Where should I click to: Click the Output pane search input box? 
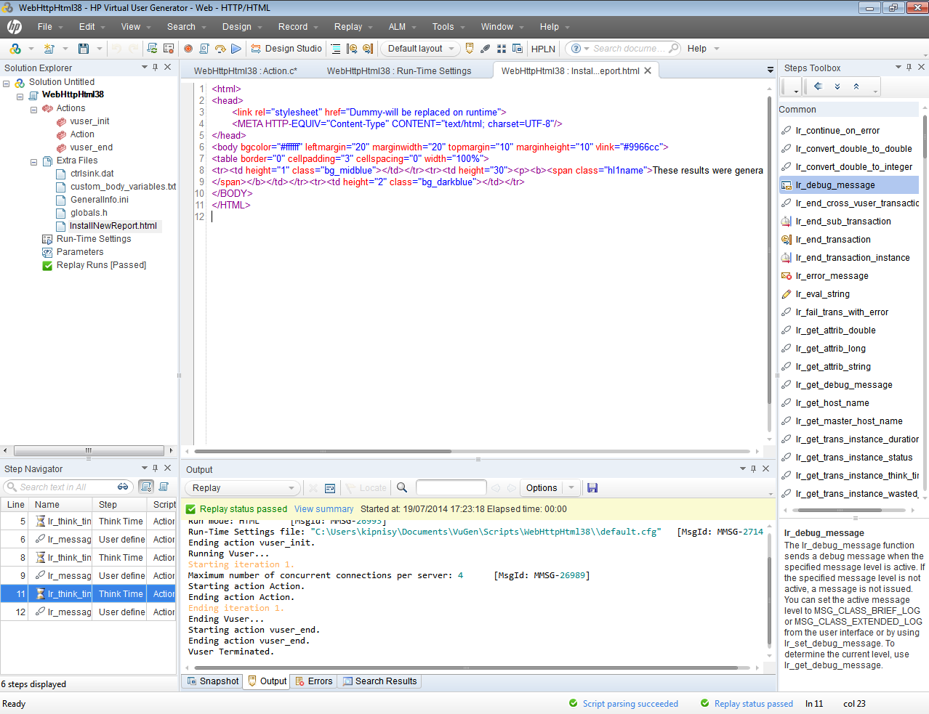click(x=451, y=487)
